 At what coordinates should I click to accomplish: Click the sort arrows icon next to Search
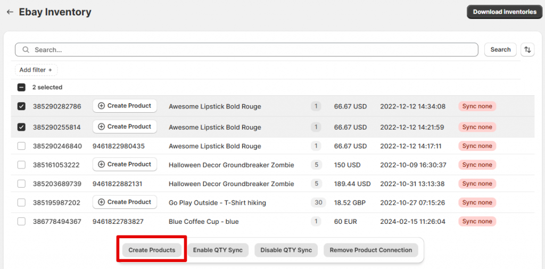[x=527, y=49]
